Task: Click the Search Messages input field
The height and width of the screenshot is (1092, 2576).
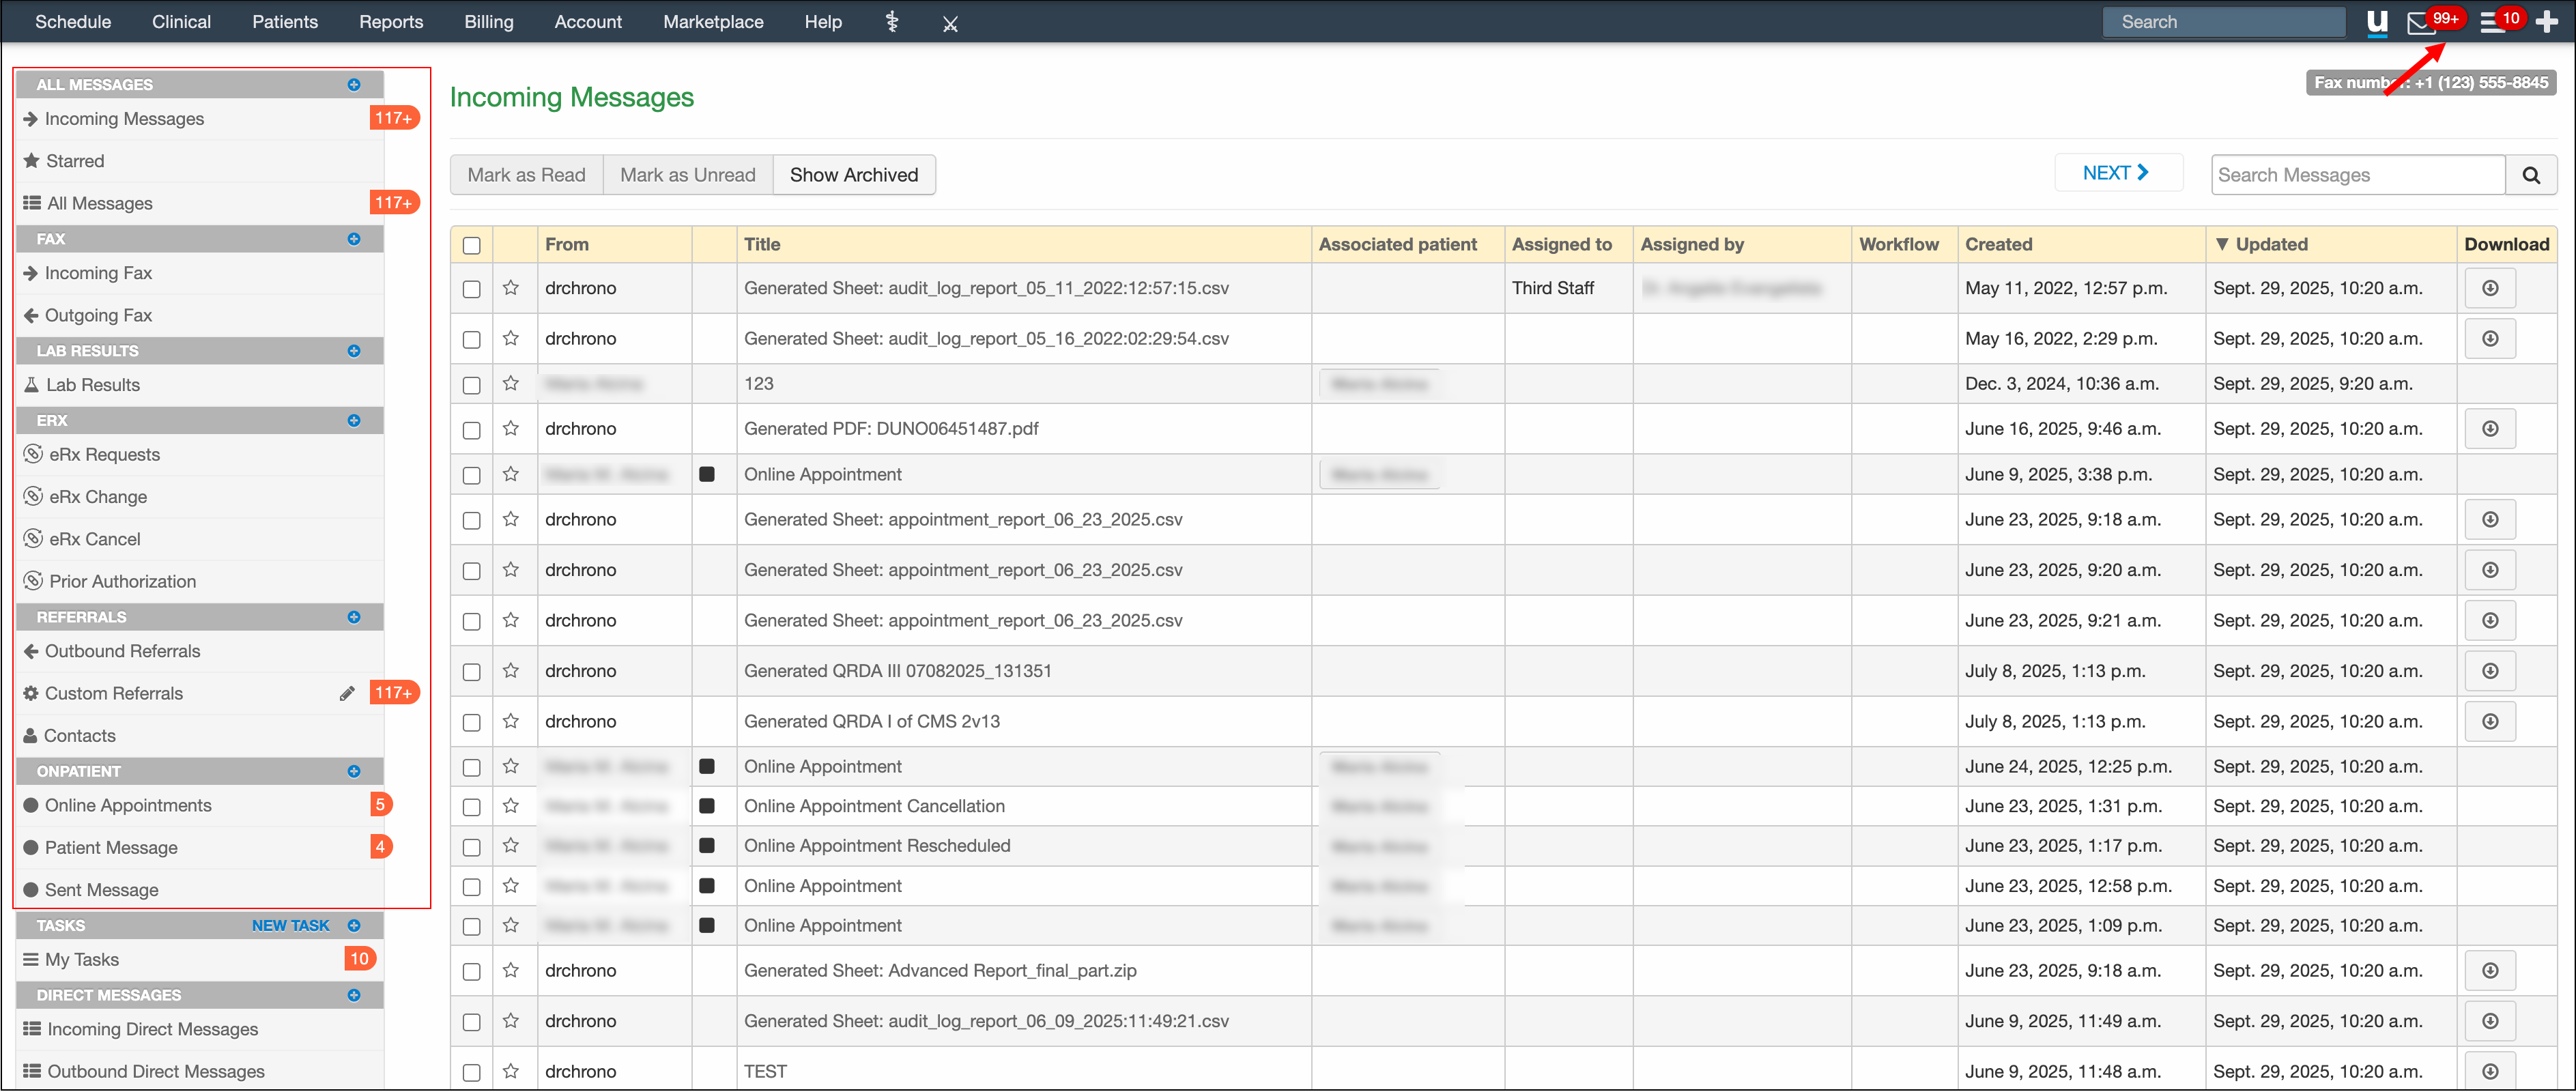Action: click(2358, 175)
